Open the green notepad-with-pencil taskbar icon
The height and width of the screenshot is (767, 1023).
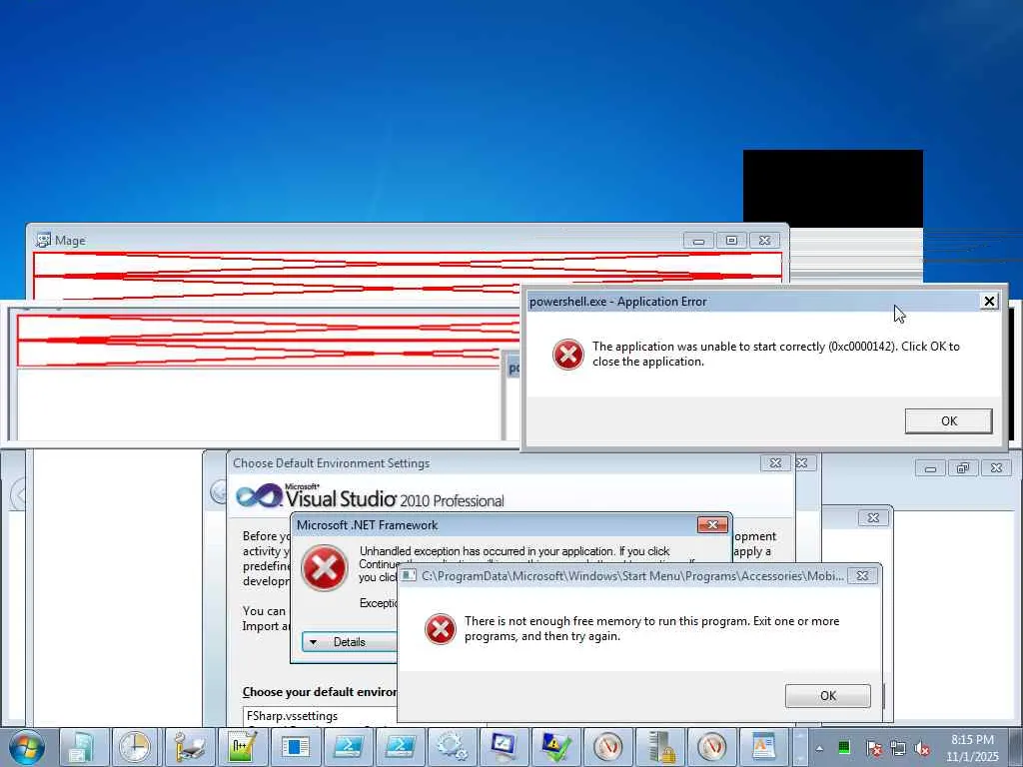(242, 747)
